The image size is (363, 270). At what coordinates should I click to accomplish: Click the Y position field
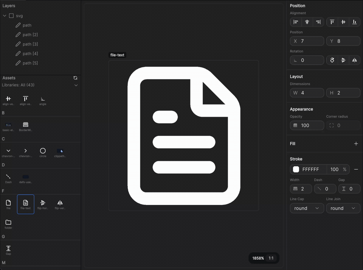[343, 41]
